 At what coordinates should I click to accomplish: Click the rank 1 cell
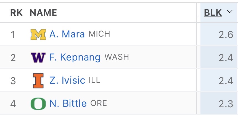point(13,35)
